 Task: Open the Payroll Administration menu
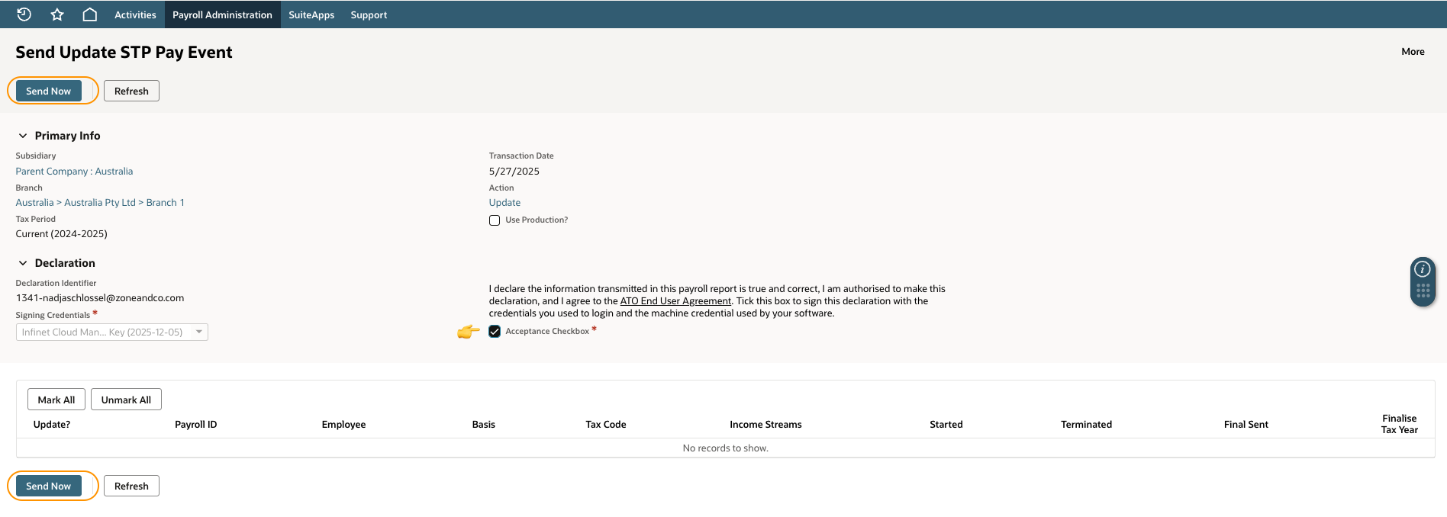coord(222,14)
